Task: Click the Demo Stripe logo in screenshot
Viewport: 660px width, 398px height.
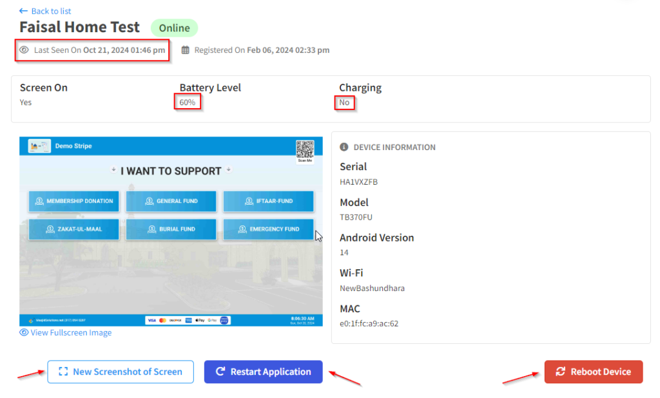Action: [39, 146]
